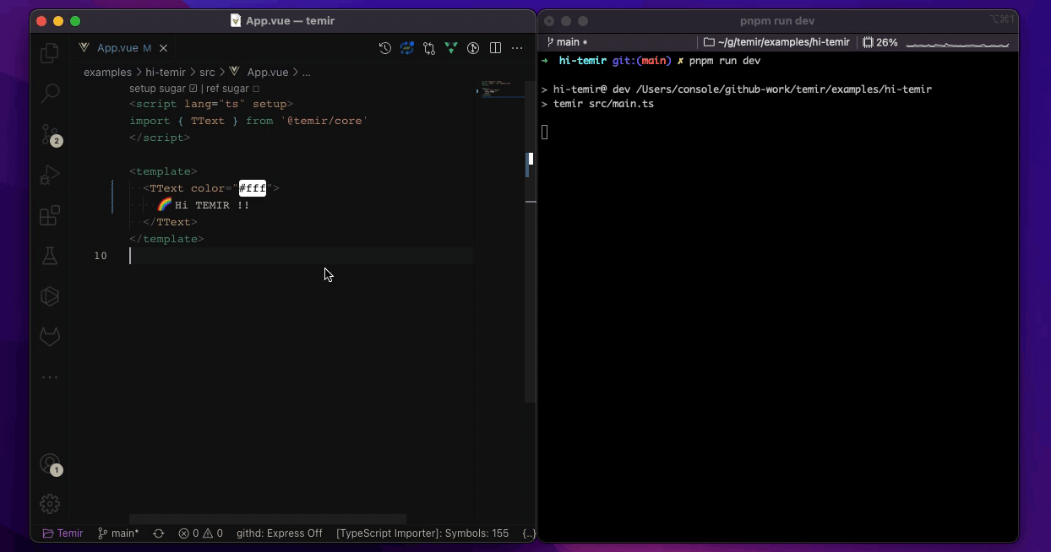
Task: Open the Temir folder status bar item
Action: click(63, 533)
